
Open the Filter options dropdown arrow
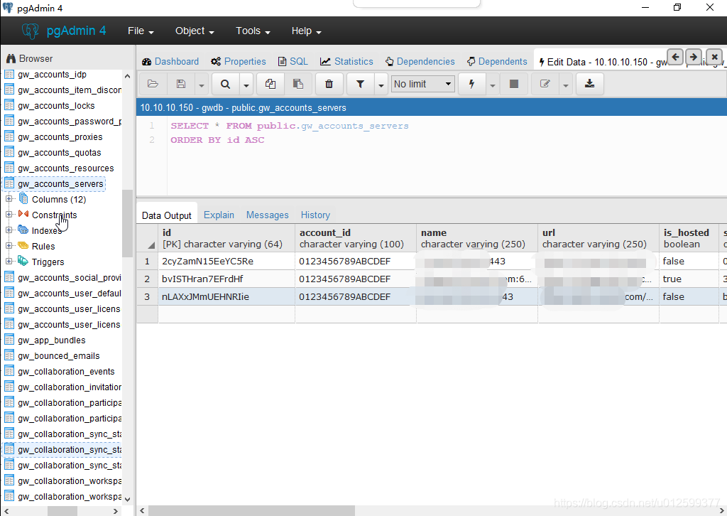381,85
